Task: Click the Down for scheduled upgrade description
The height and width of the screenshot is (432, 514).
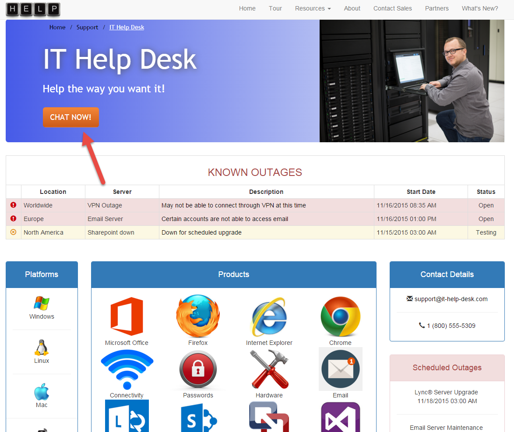Action: pyautogui.click(x=267, y=232)
